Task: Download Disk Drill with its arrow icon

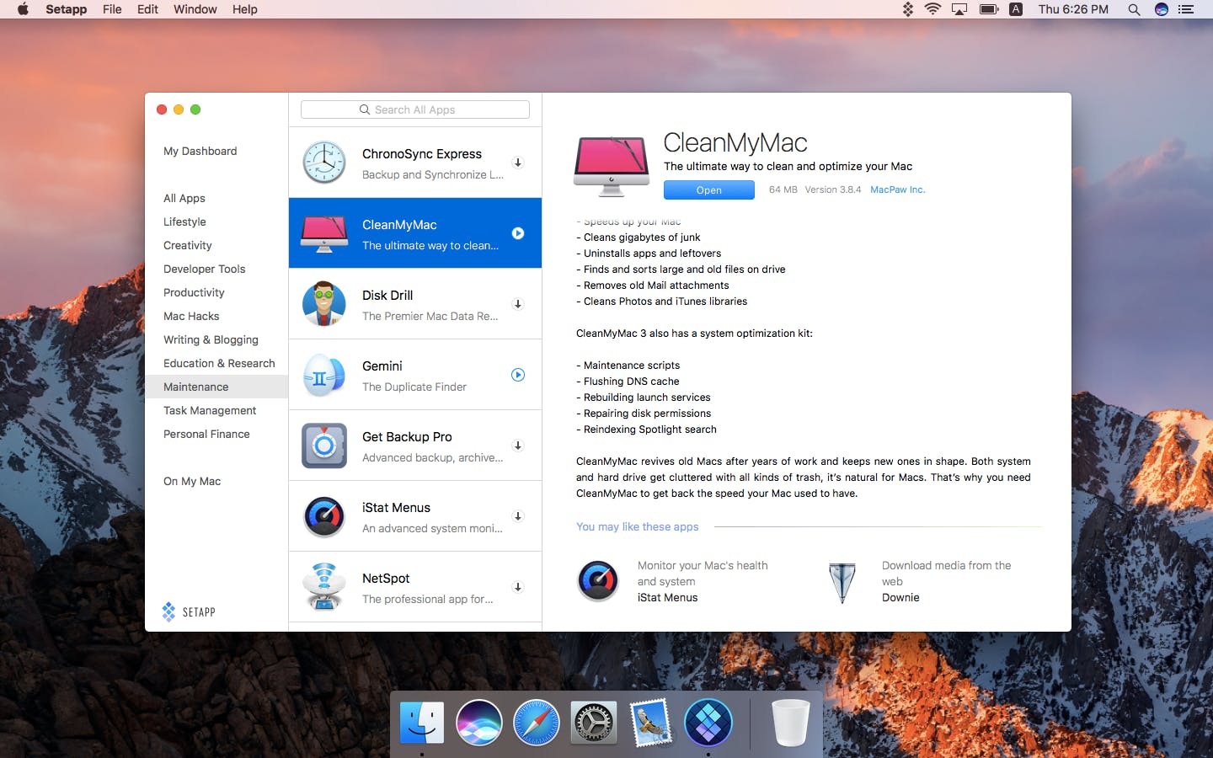Action: coord(518,304)
